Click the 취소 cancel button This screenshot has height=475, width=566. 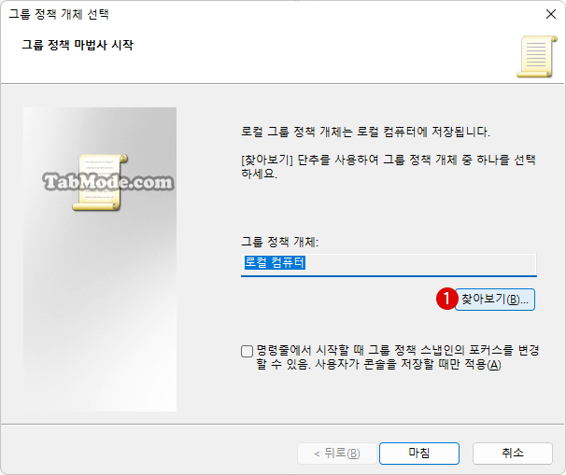tap(512, 453)
